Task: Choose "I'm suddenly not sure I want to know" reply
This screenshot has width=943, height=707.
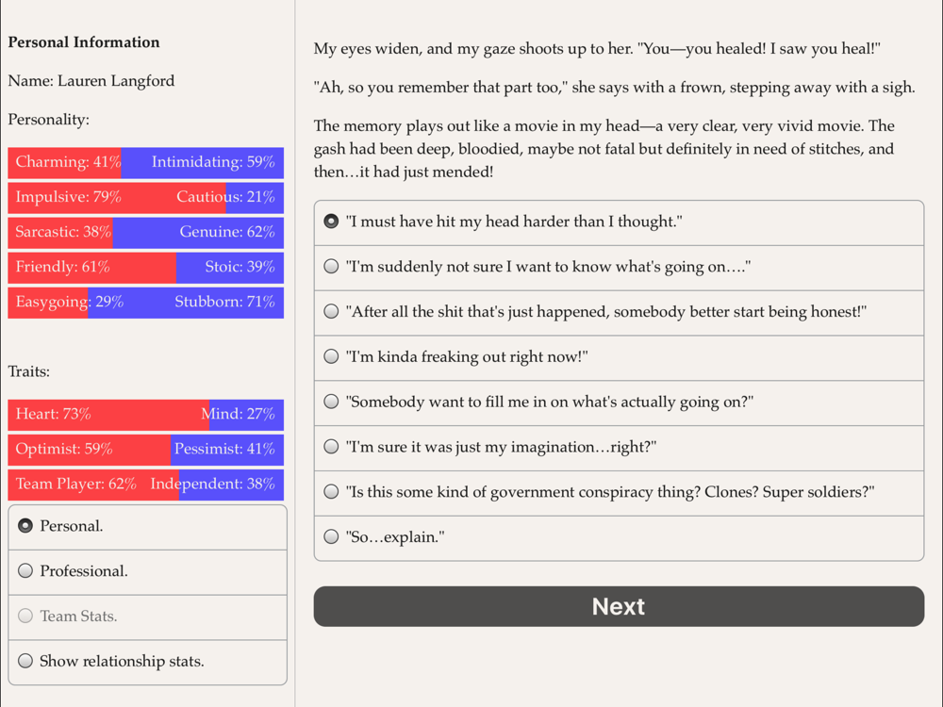Action: coord(619,267)
